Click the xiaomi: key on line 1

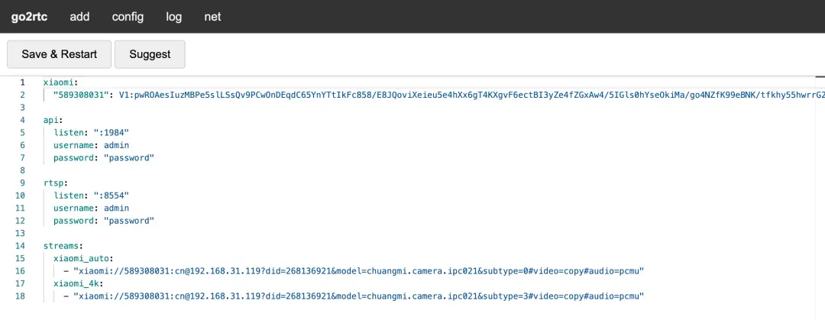(60, 82)
